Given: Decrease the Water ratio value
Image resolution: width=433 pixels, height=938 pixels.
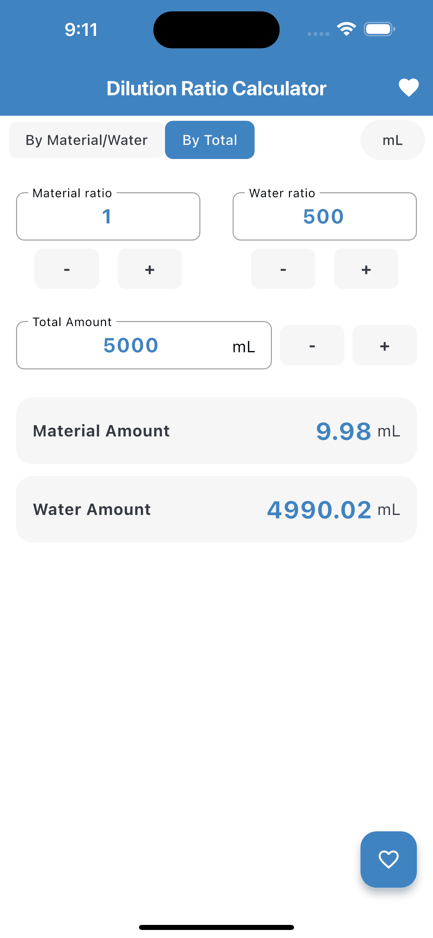Looking at the screenshot, I should [283, 269].
